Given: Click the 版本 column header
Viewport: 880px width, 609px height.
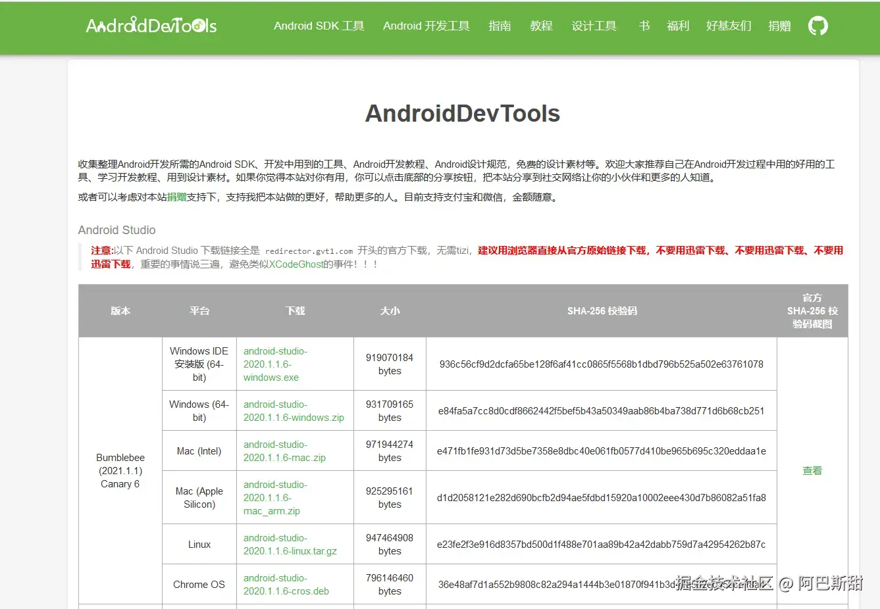Looking at the screenshot, I should click(120, 311).
